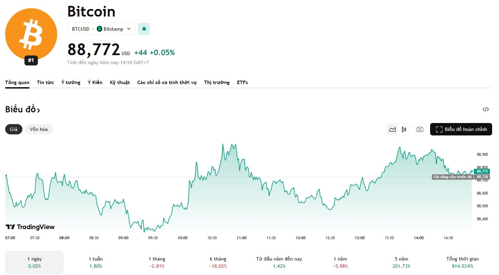
Task: Select the 1 tháng time range
Action: (x=157, y=262)
